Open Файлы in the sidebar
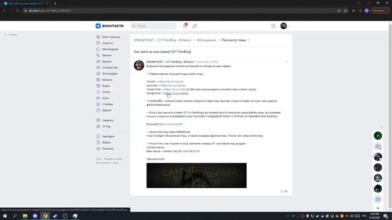The image size is (392, 220). point(106,142)
